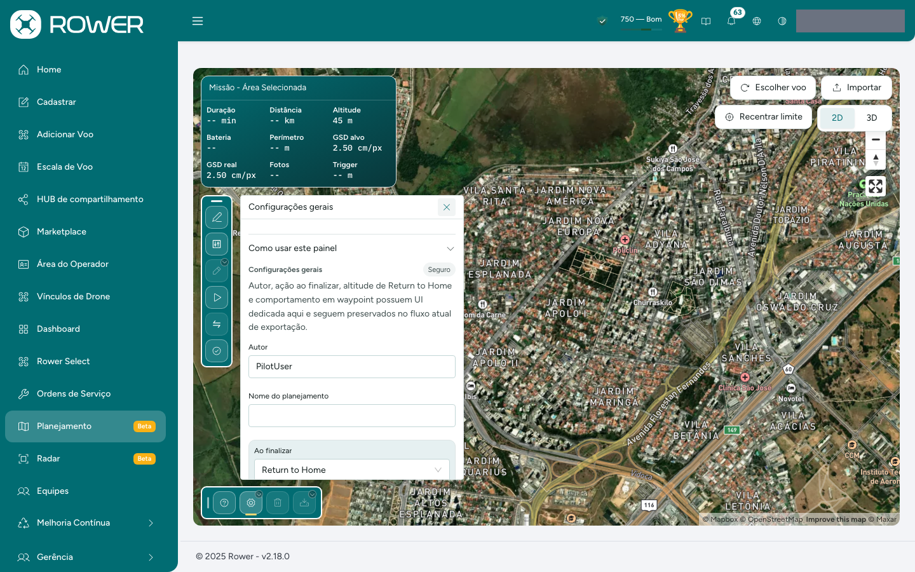
Task: Click the OpenStreetMap attribution link
Action: click(x=771, y=519)
